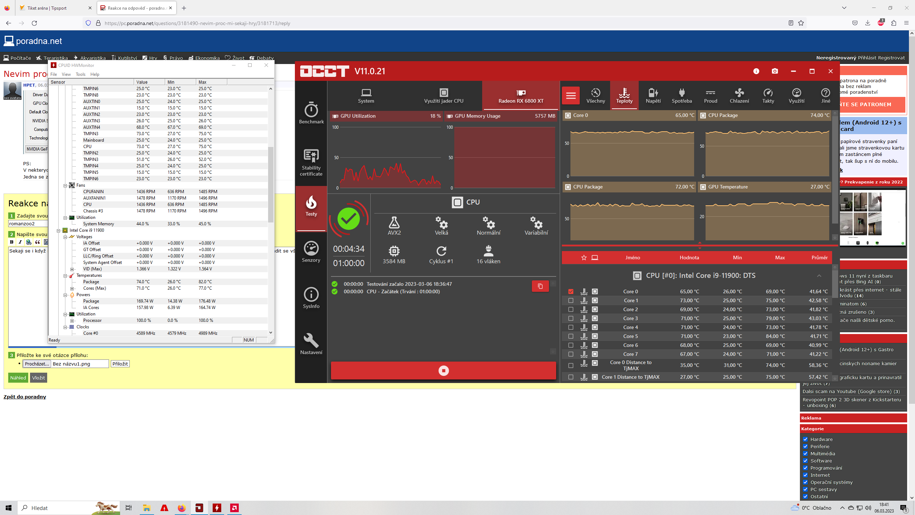Click the red hamburger menu button
This screenshot has width=915, height=515.
[x=571, y=95]
